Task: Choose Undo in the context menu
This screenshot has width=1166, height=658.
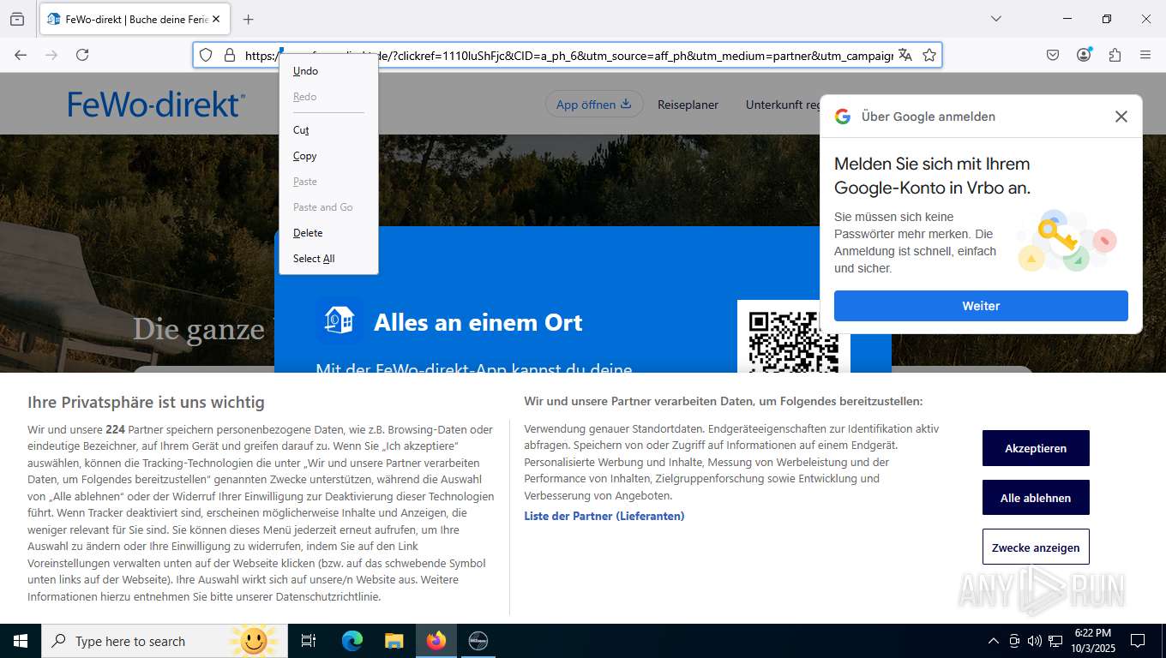Action: 328,71
